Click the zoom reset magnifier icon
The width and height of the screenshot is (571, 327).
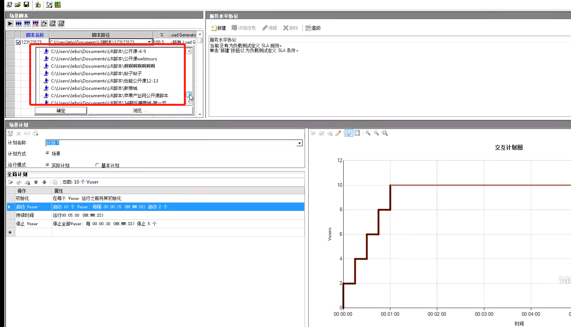385,133
